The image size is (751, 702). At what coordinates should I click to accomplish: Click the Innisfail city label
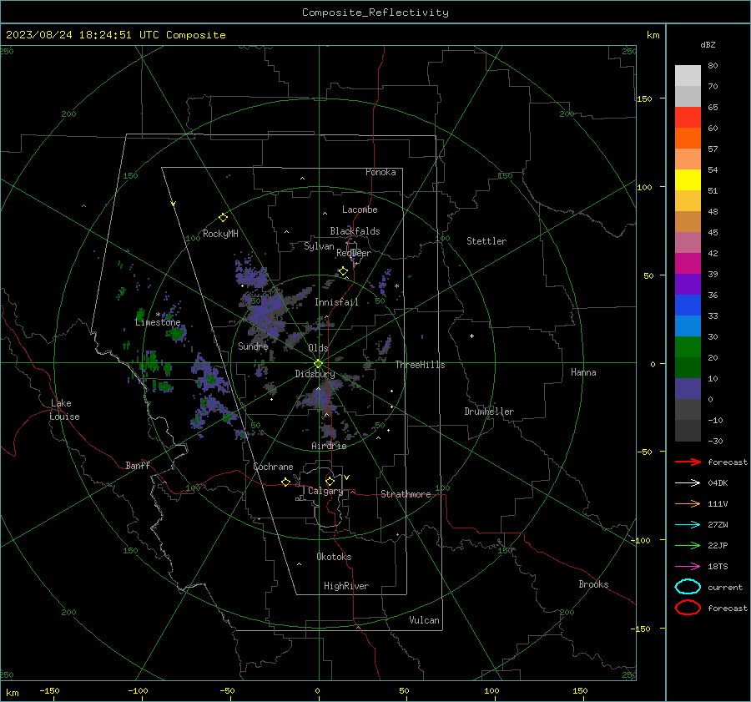click(x=336, y=302)
